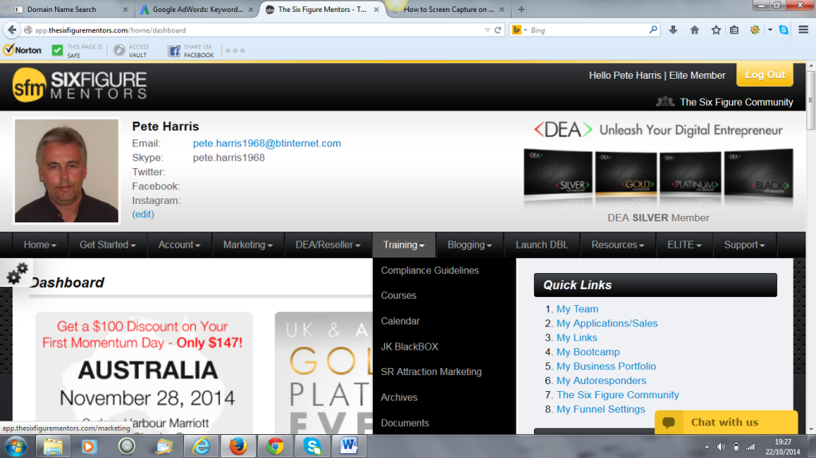Expand the Home menu dropdown
The image size is (816, 458).
coord(40,245)
